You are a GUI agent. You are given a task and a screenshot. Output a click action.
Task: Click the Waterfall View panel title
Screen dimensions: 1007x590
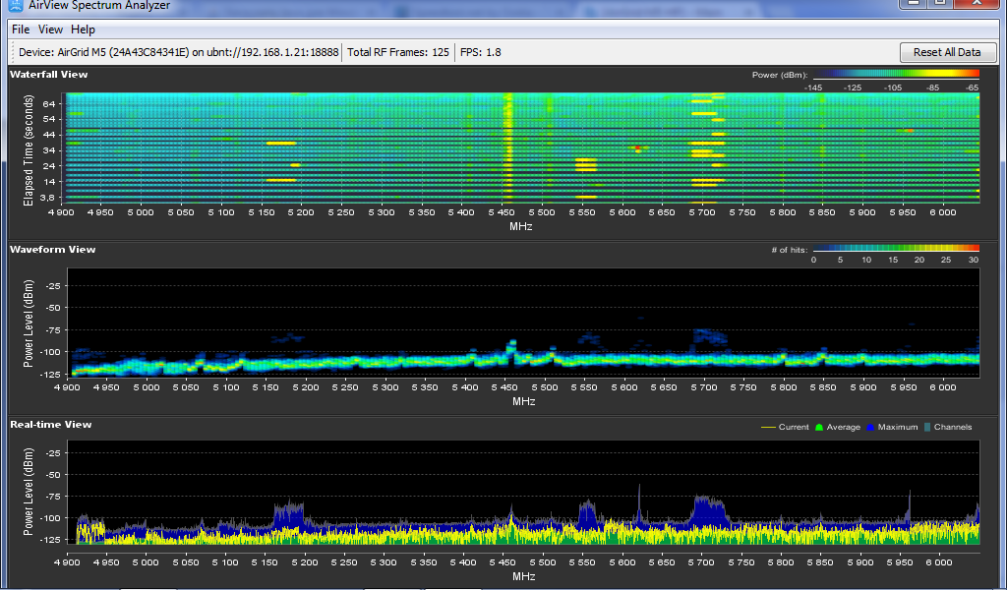coord(49,74)
